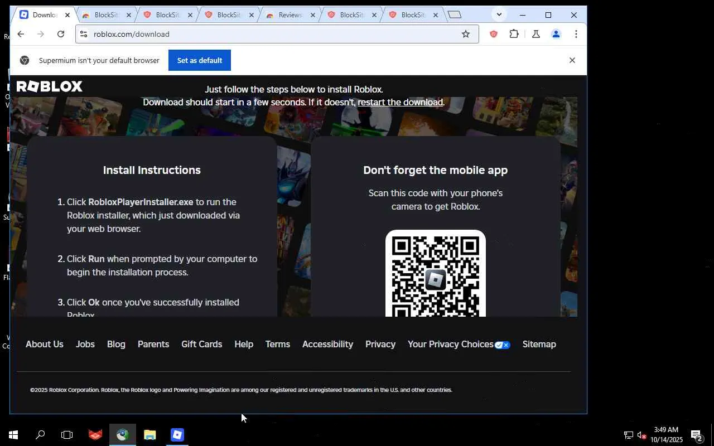Screen dimensions: 714x446
Task: Click the 'Install Instructions' heading
Action: coord(152,170)
